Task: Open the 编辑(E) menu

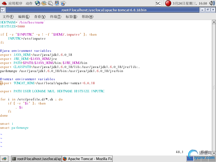Action: 24,17
